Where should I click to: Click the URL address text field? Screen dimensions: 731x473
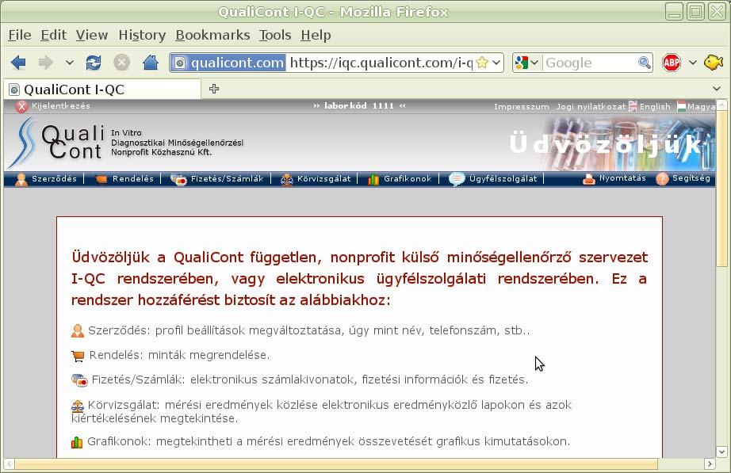[x=381, y=63]
